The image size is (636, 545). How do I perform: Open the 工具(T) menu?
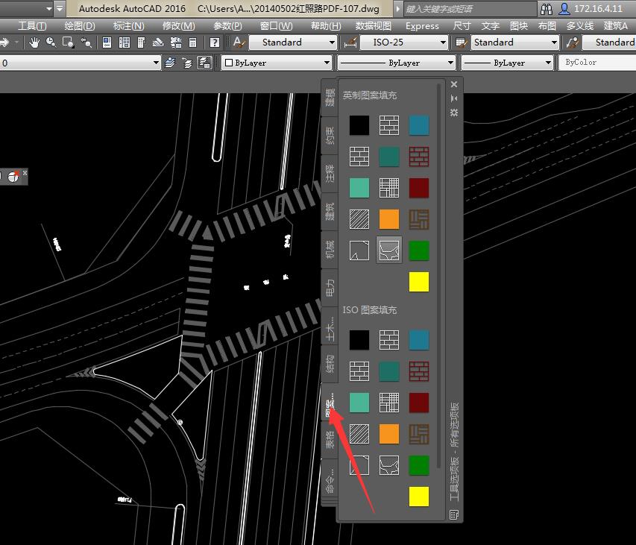[32, 26]
